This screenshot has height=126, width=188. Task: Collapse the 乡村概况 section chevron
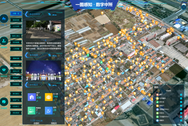coord(27,85)
